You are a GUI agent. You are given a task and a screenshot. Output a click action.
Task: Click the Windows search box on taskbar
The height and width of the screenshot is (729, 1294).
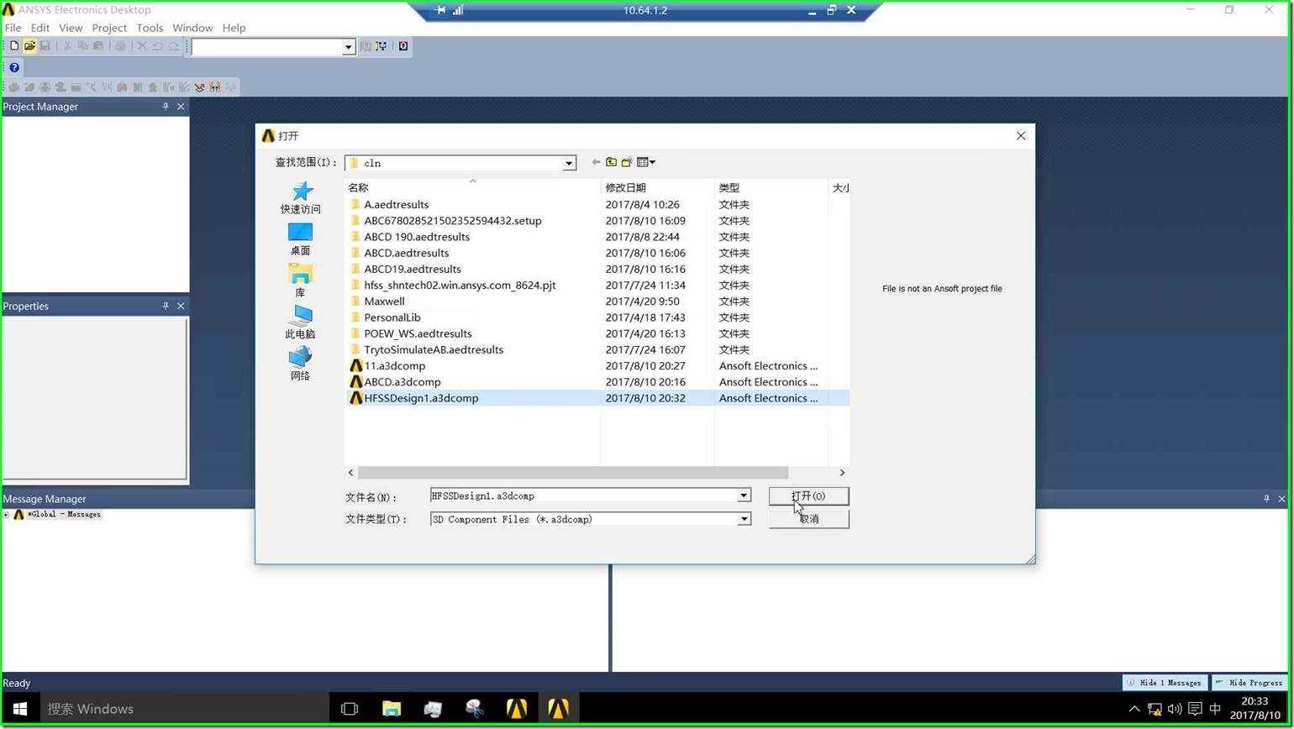pos(183,709)
